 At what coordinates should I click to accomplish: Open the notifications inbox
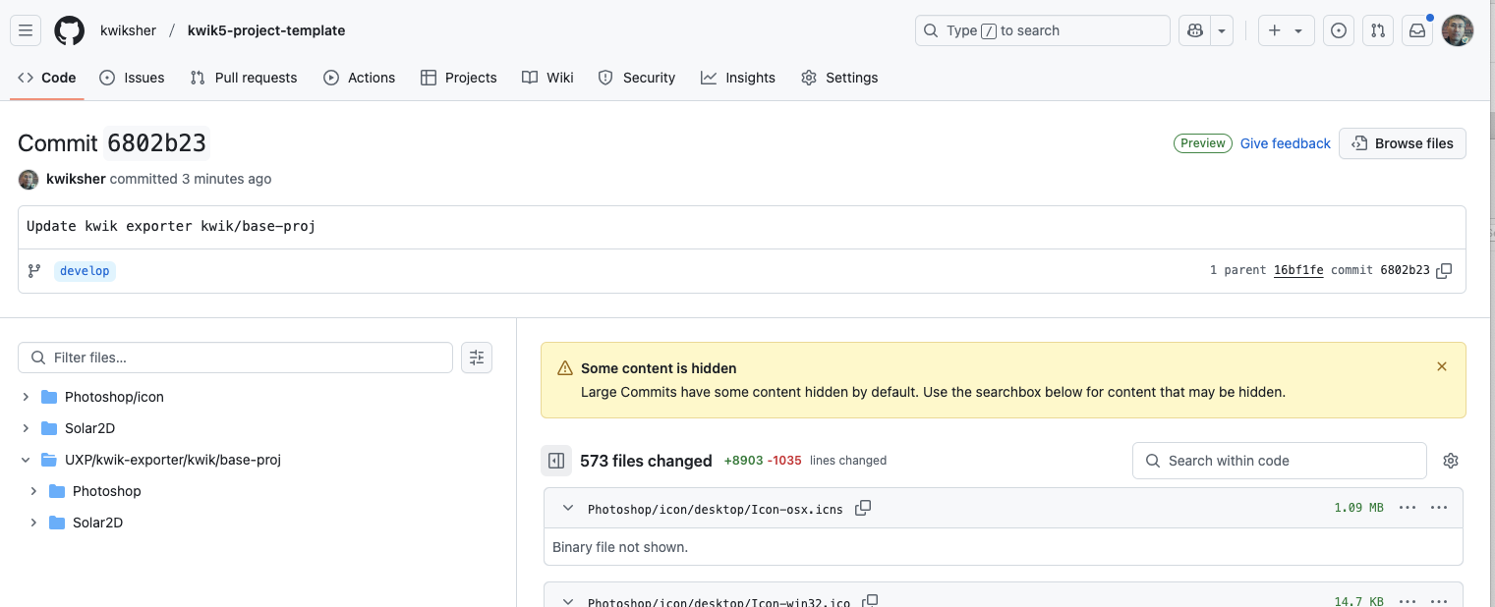point(1417,30)
